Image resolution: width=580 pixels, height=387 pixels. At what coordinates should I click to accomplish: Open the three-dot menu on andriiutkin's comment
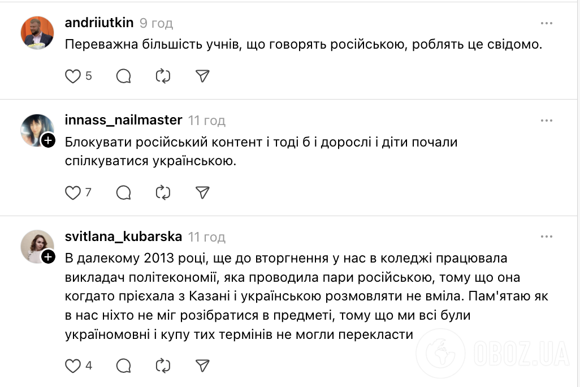click(547, 23)
